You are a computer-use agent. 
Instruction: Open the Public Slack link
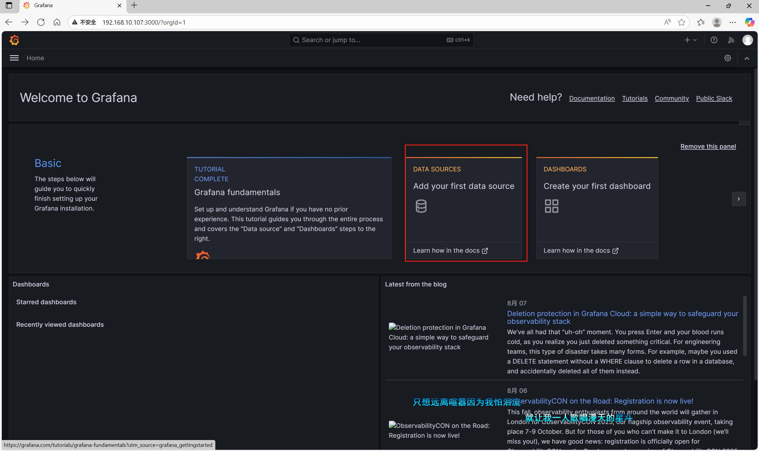tap(714, 98)
